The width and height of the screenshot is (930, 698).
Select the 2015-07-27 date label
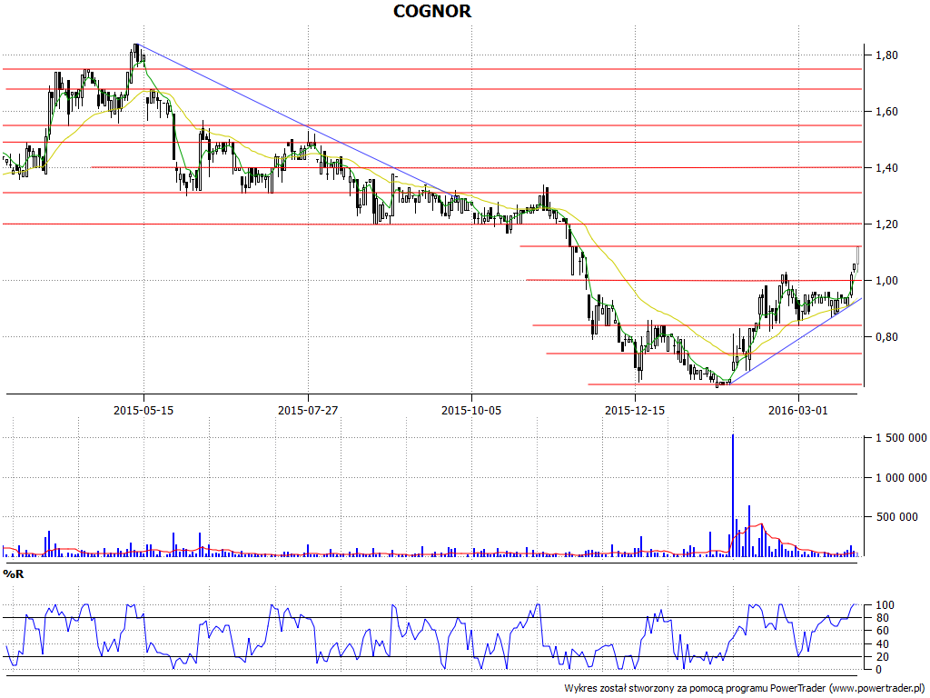[x=308, y=410]
